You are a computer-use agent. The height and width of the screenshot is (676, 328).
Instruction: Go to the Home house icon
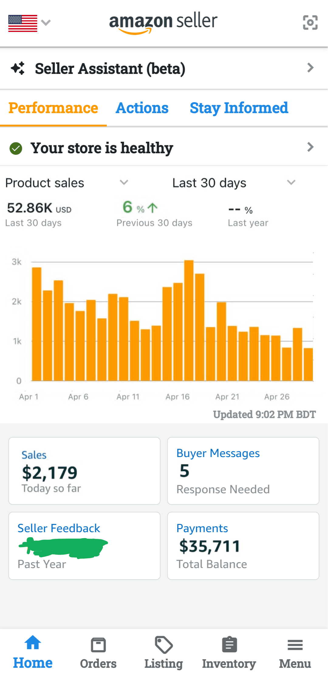coord(33,643)
